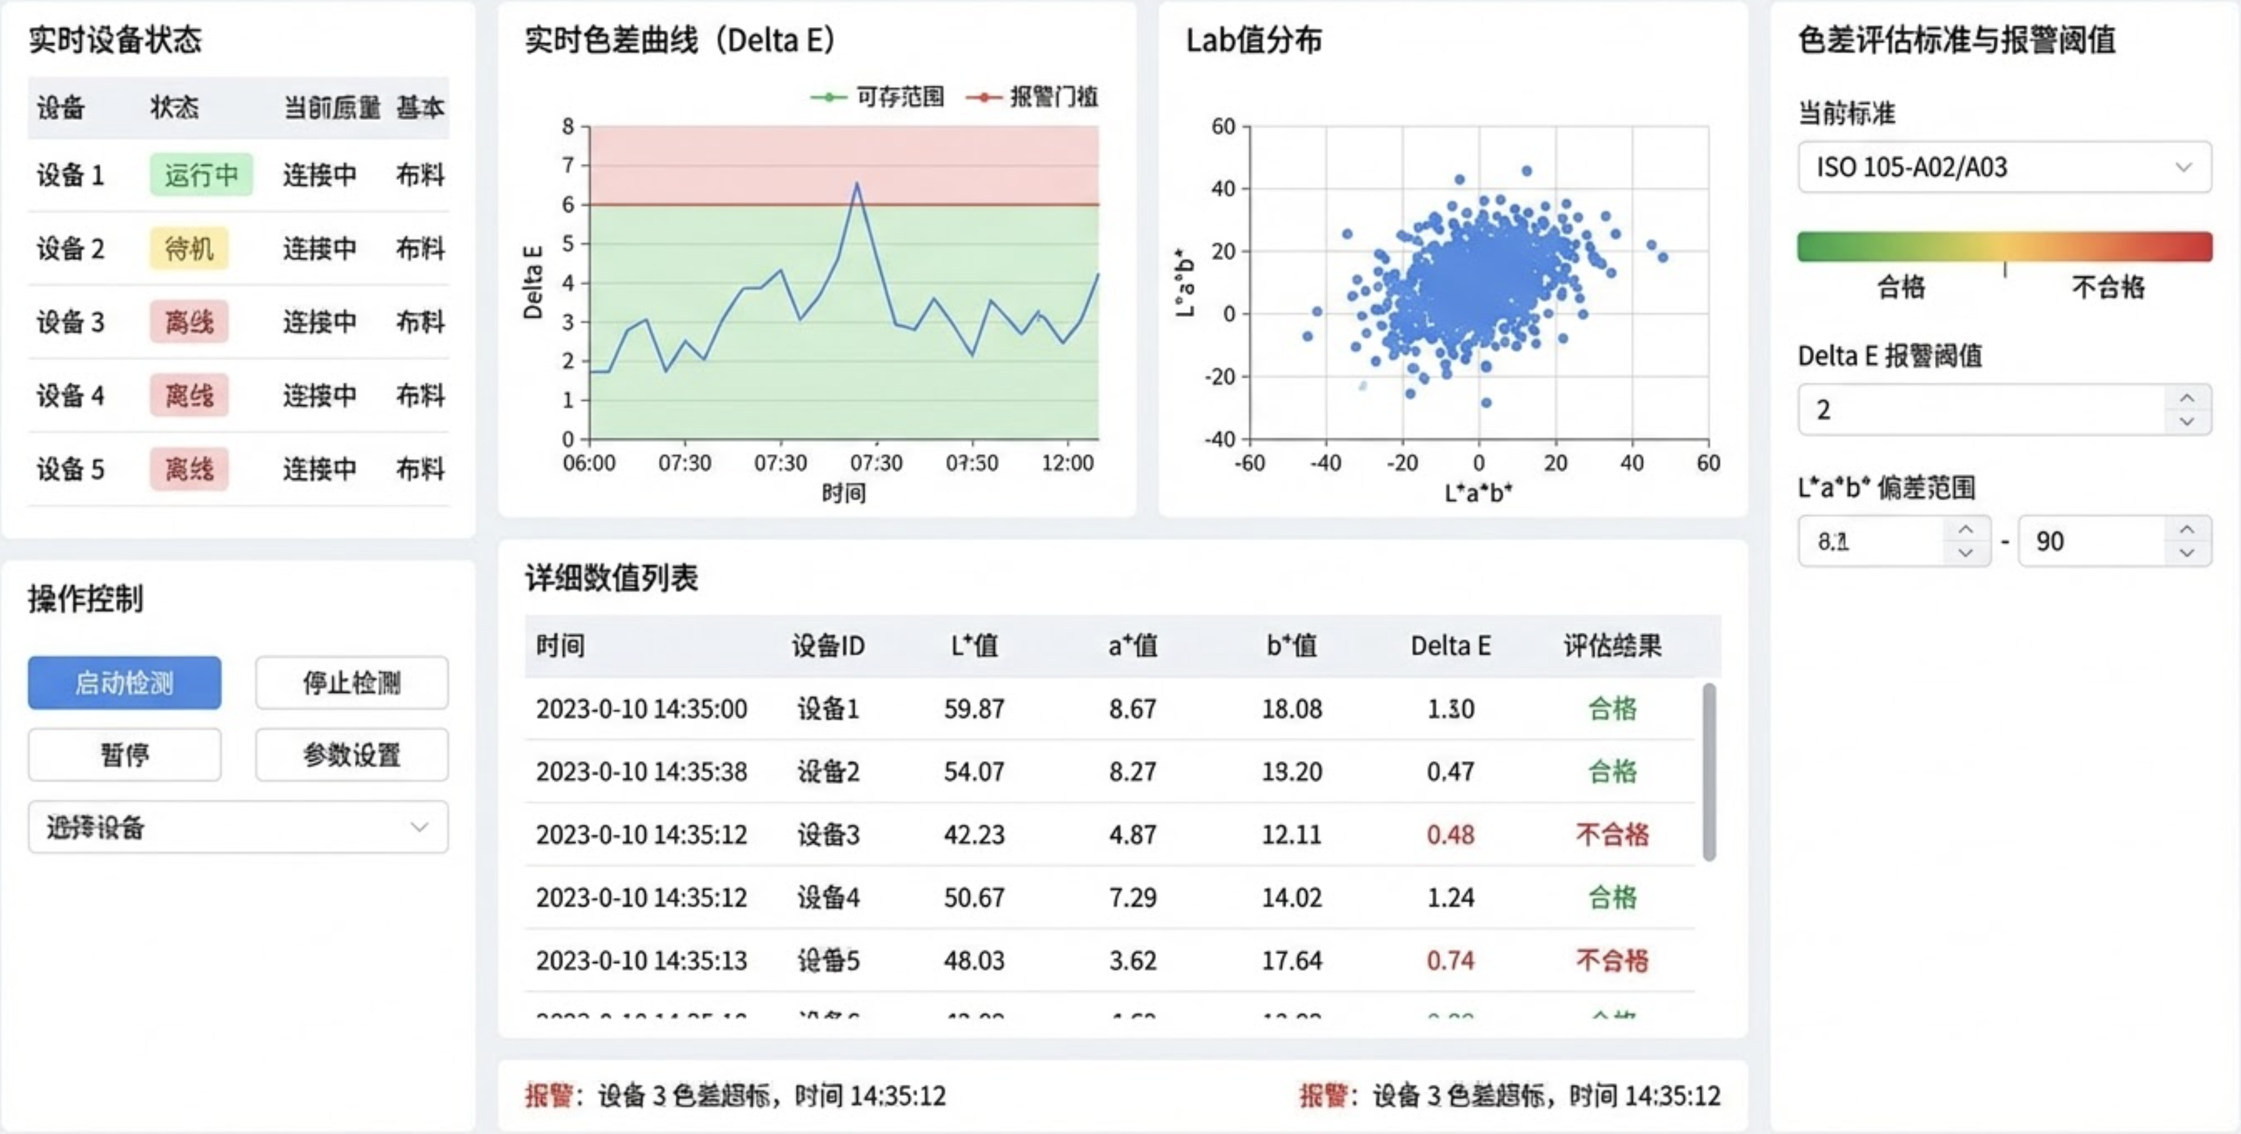Click the 启动检测 button

coord(125,682)
